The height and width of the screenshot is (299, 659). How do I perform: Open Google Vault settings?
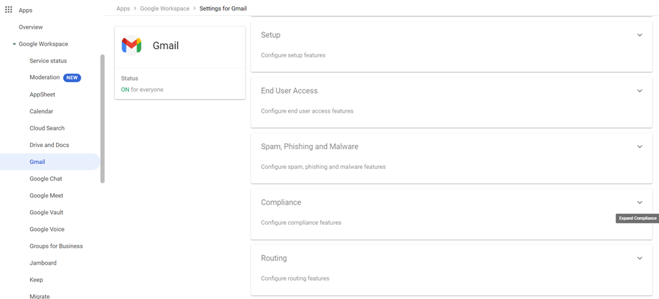(x=46, y=212)
